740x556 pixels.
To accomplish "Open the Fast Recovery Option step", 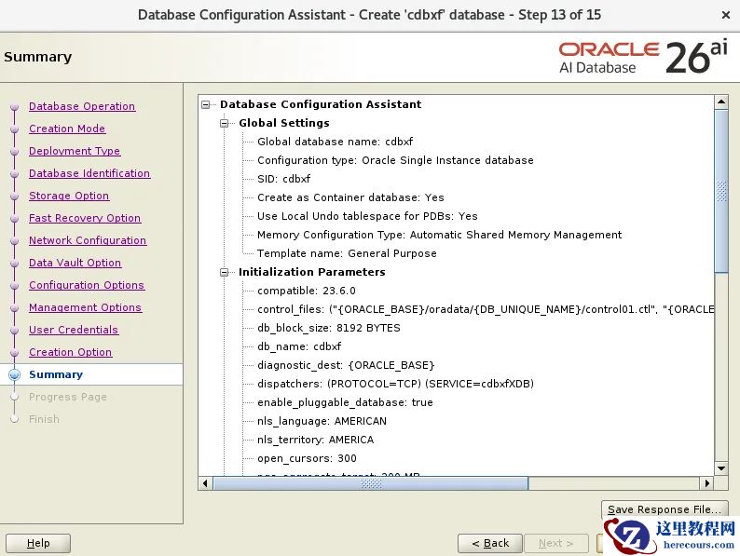I will [85, 218].
